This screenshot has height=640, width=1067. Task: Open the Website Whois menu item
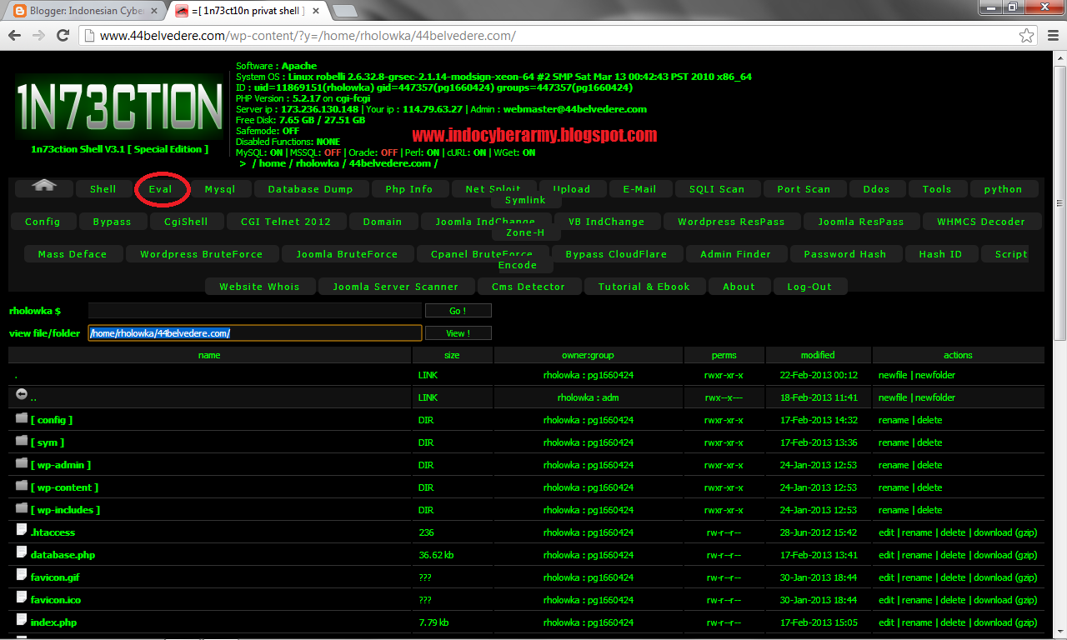pos(259,287)
